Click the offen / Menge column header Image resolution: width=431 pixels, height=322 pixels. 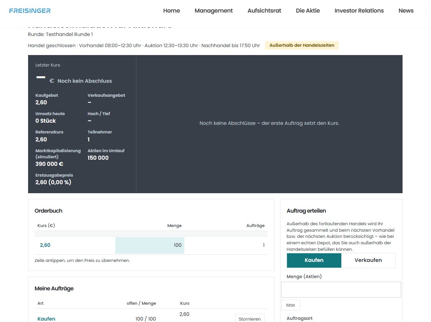pos(141,303)
